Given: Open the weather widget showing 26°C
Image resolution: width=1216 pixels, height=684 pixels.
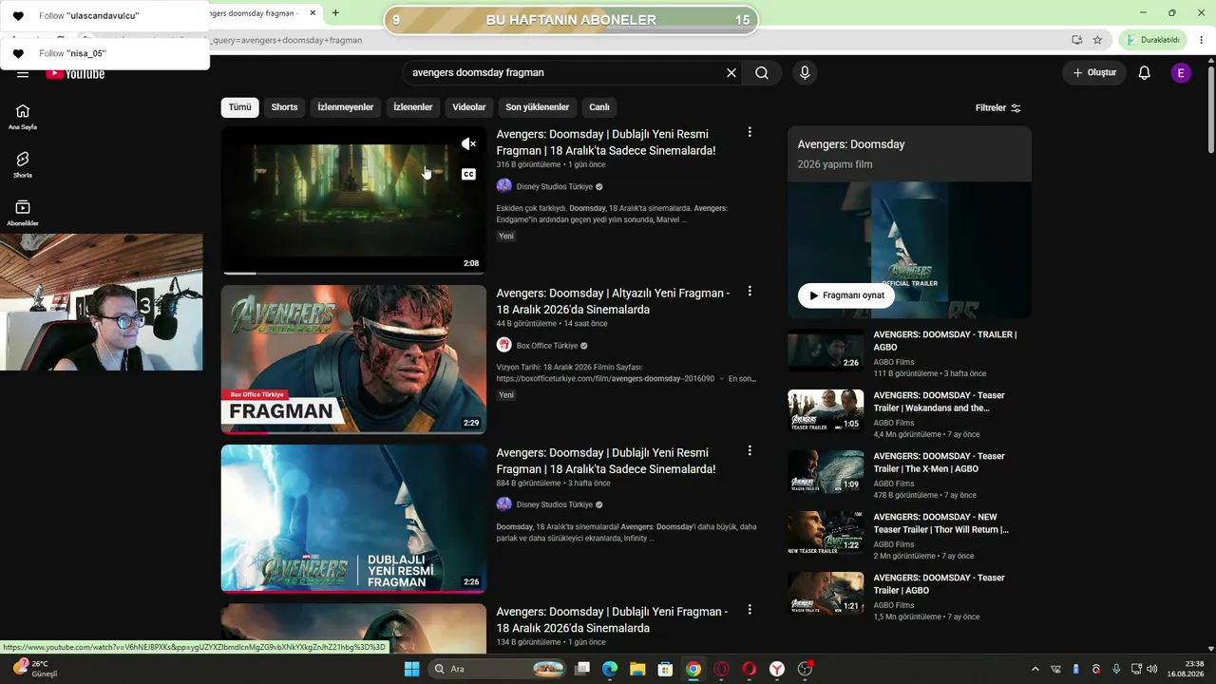Looking at the screenshot, I should (x=35, y=669).
